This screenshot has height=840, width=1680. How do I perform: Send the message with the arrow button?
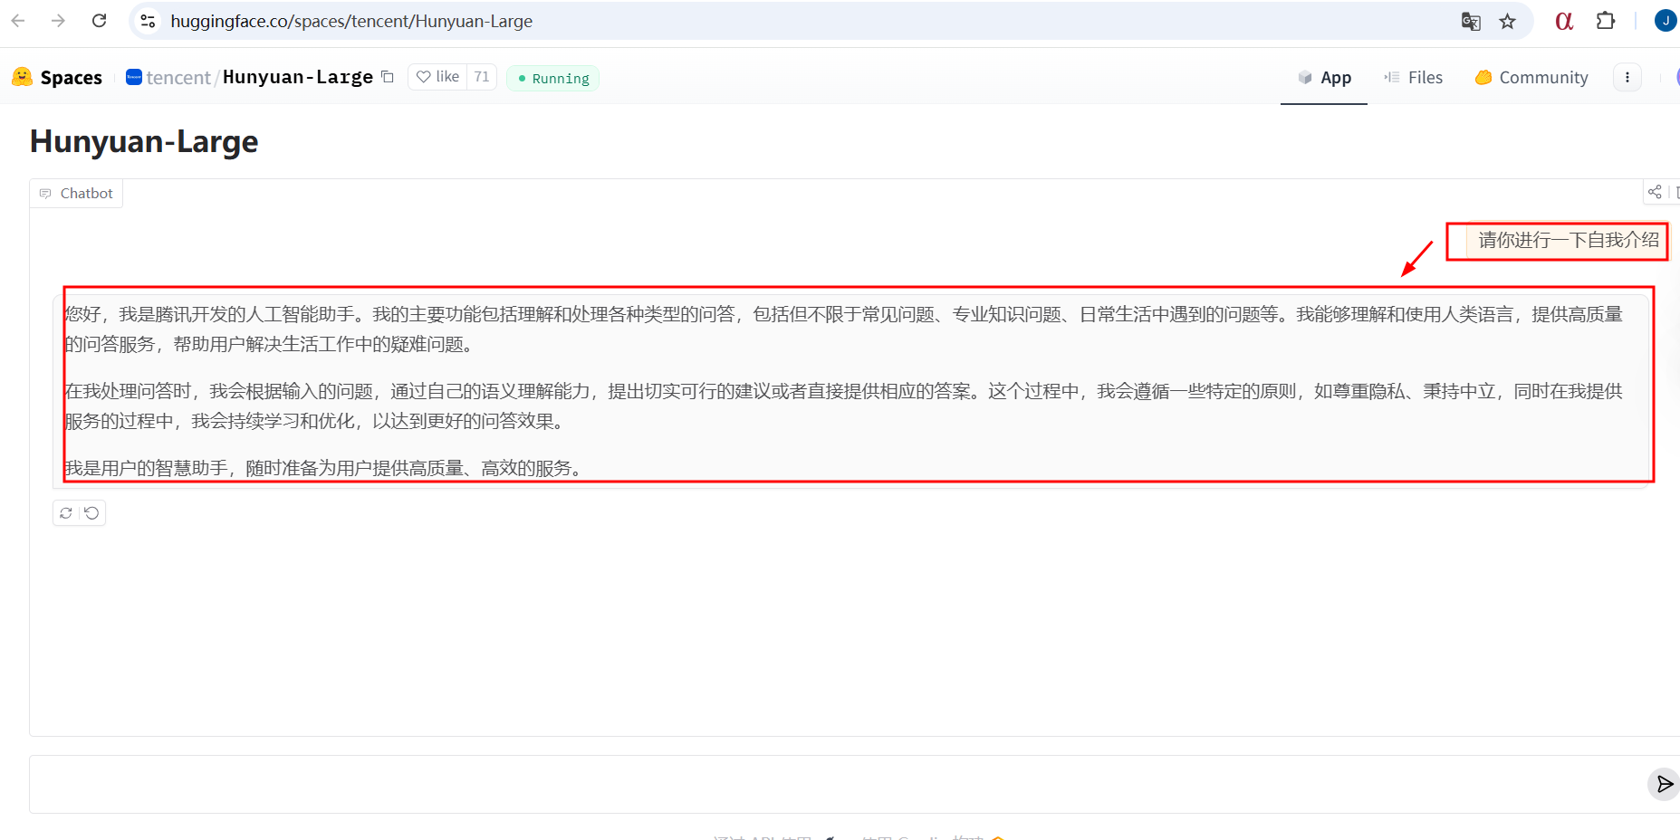pyautogui.click(x=1665, y=784)
